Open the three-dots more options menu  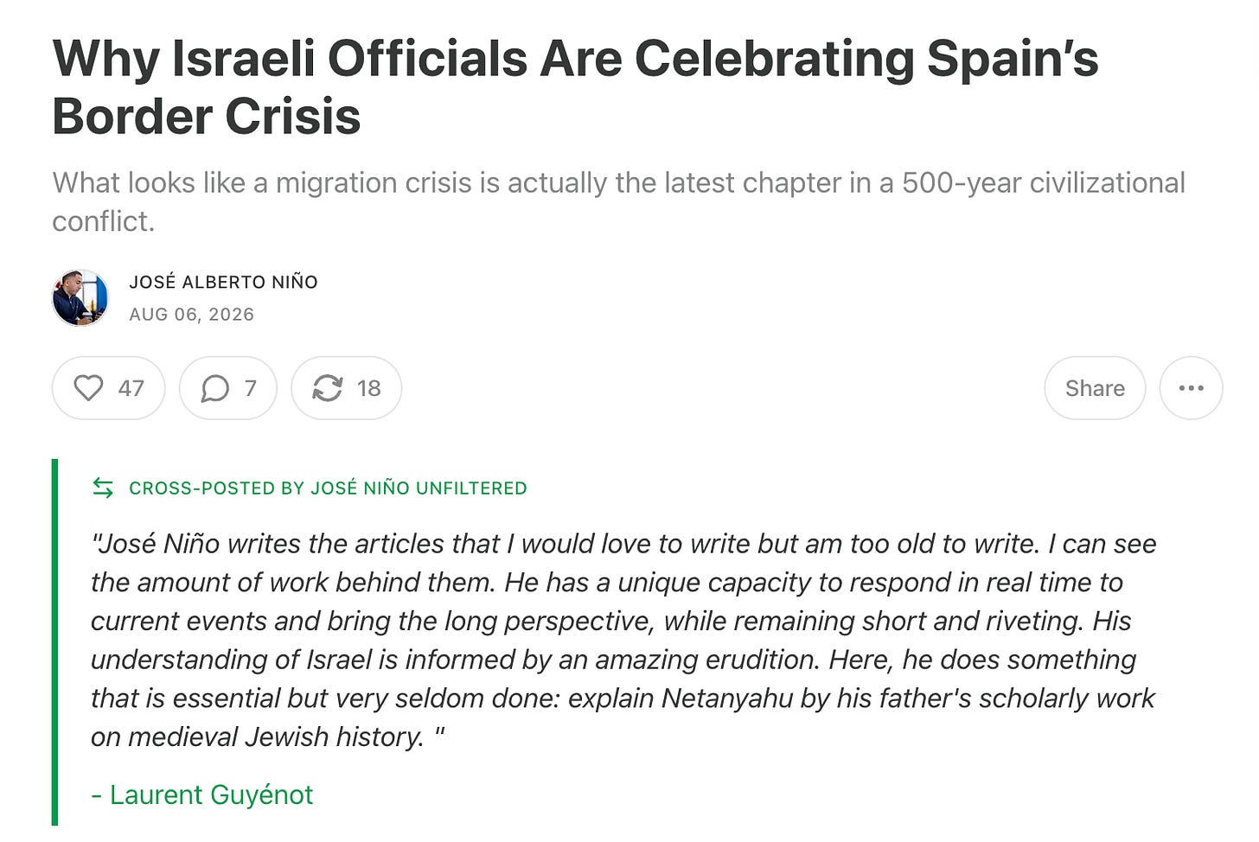[x=1191, y=388]
